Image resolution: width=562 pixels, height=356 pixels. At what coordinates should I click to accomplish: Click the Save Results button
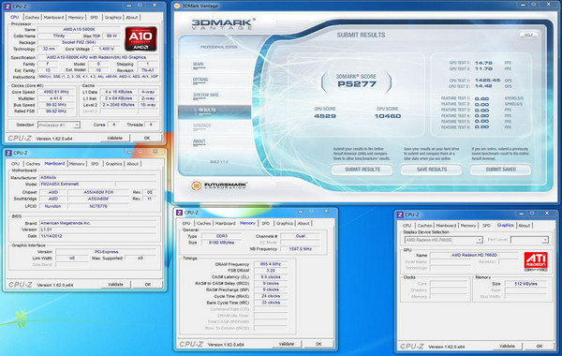(432, 170)
